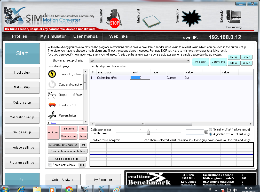The width and height of the screenshot is (260, 192).
Task: Click the volume speaker tray icon
Action: (235, 190)
